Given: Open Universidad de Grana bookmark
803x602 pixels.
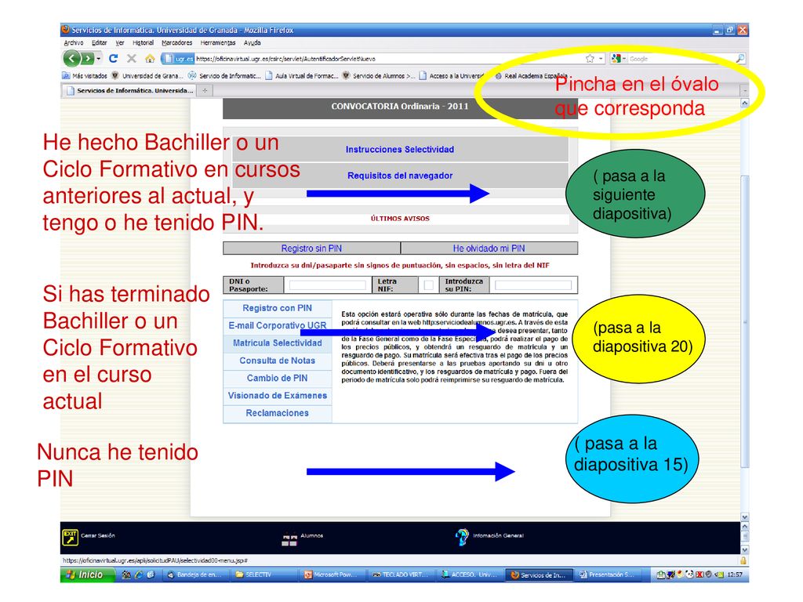Looking at the screenshot, I should click(x=147, y=76).
